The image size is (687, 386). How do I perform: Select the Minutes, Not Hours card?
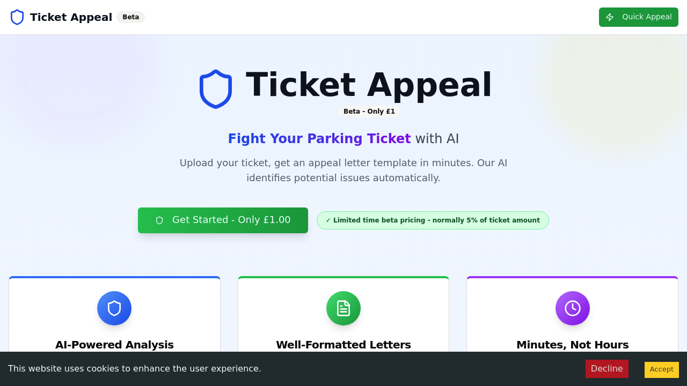573,322
